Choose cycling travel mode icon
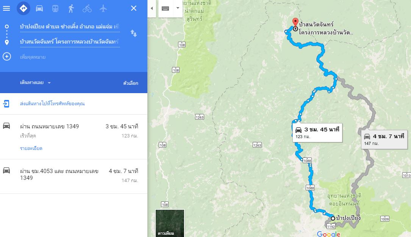Image resolution: width=411 pixels, height=237 pixels. (x=87, y=9)
